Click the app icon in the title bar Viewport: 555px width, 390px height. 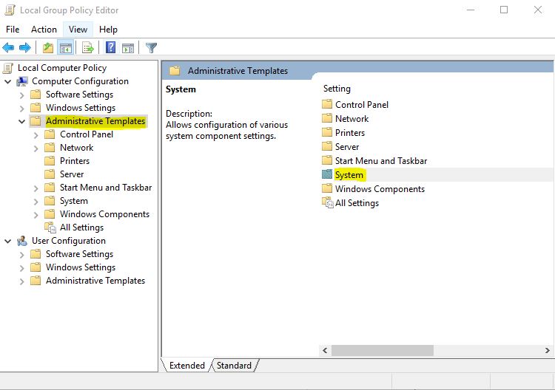(x=10, y=10)
